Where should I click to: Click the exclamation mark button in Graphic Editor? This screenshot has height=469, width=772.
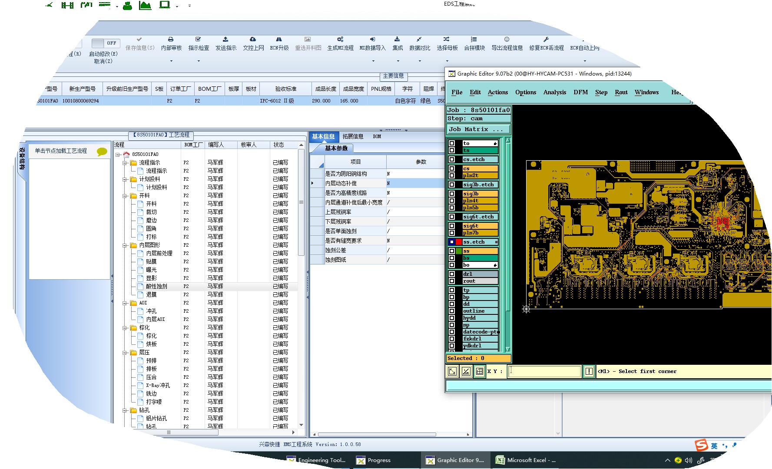point(589,371)
